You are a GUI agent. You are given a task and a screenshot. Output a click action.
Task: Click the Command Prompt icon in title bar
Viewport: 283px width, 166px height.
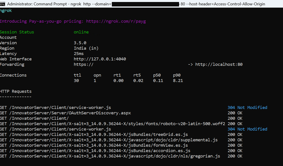pos(3,4)
